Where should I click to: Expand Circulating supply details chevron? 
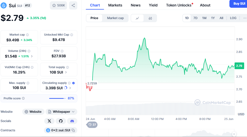pyautogui.click(x=70, y=88)
